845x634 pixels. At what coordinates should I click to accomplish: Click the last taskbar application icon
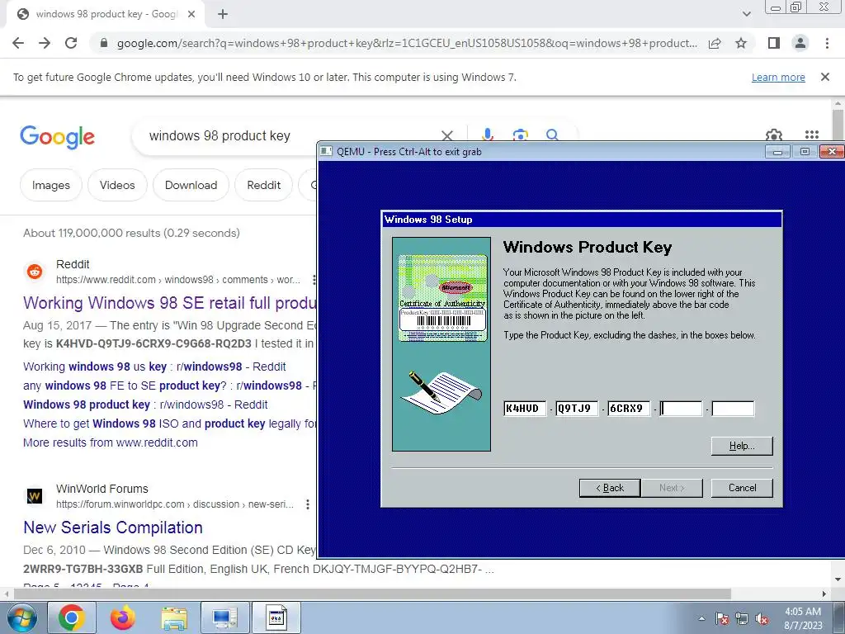[x=276, y=617]
